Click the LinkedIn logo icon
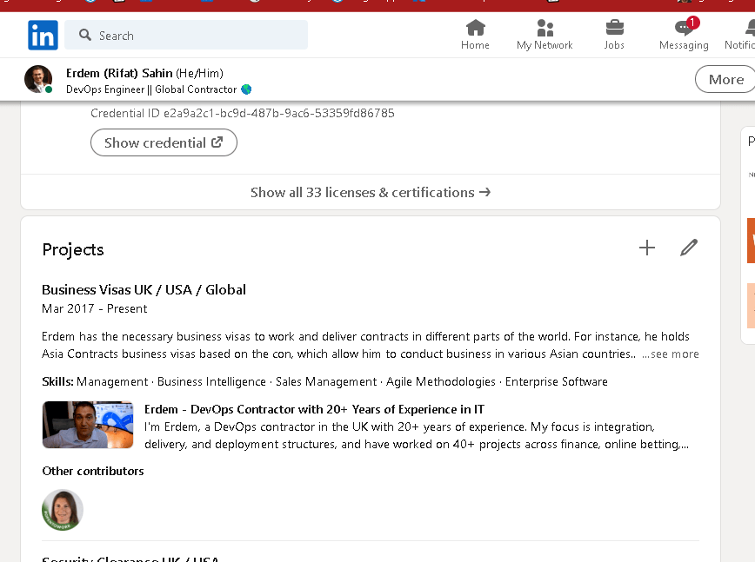 pos(43,35)
